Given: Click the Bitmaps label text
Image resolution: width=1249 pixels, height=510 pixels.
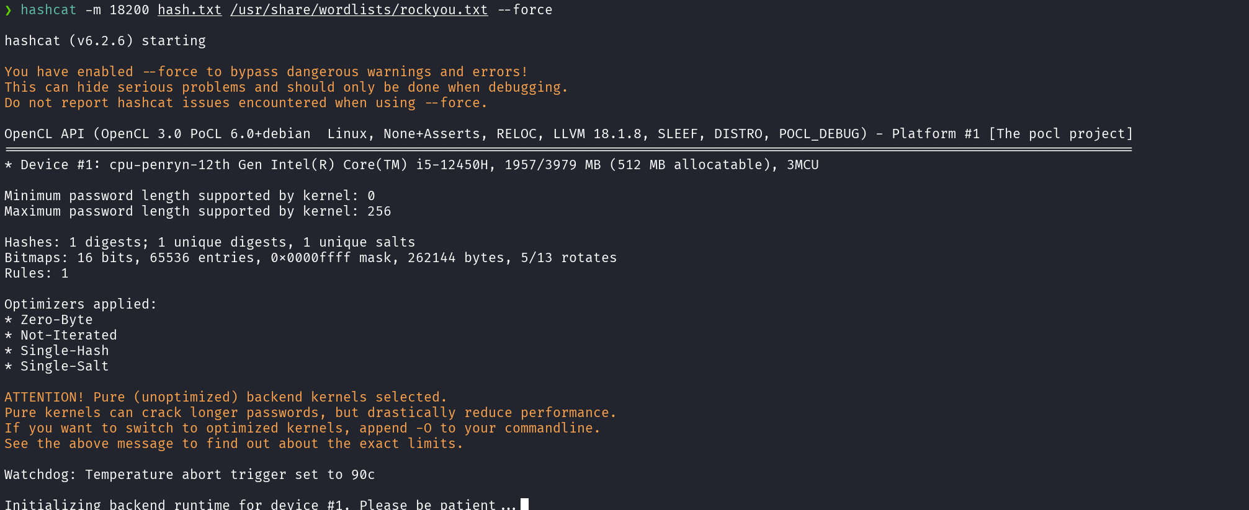Looking at the screenshot, I should pos(36,258).
